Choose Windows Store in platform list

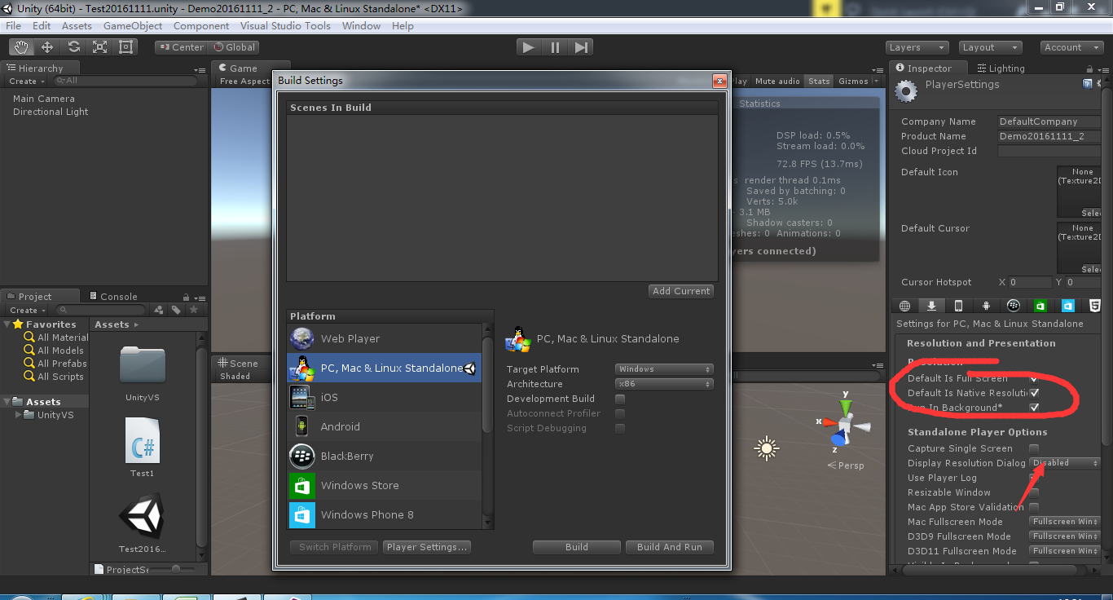click(385, 485)
